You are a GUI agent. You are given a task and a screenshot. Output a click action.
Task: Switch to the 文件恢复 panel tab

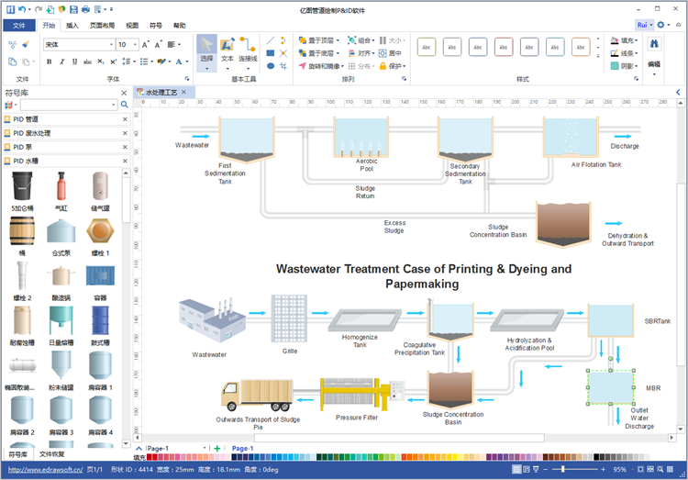point(52,454)
